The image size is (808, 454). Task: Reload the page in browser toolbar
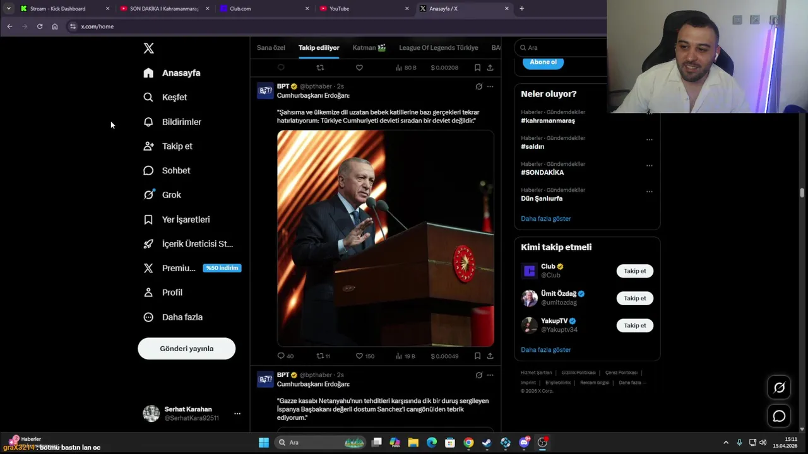tap(40, 26)
